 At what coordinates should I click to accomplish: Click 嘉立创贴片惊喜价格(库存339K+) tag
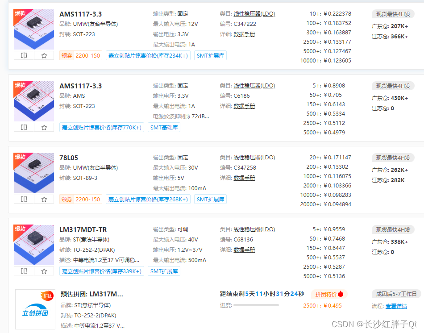(x=102, y=271)
